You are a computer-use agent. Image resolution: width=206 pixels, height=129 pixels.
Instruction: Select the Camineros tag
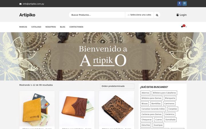(169, 103)
